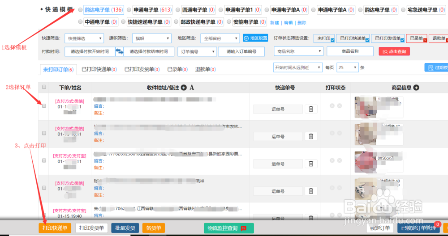Click the A font icon in address header
Viewport: 448px width, 236px height.
[192, 88]
